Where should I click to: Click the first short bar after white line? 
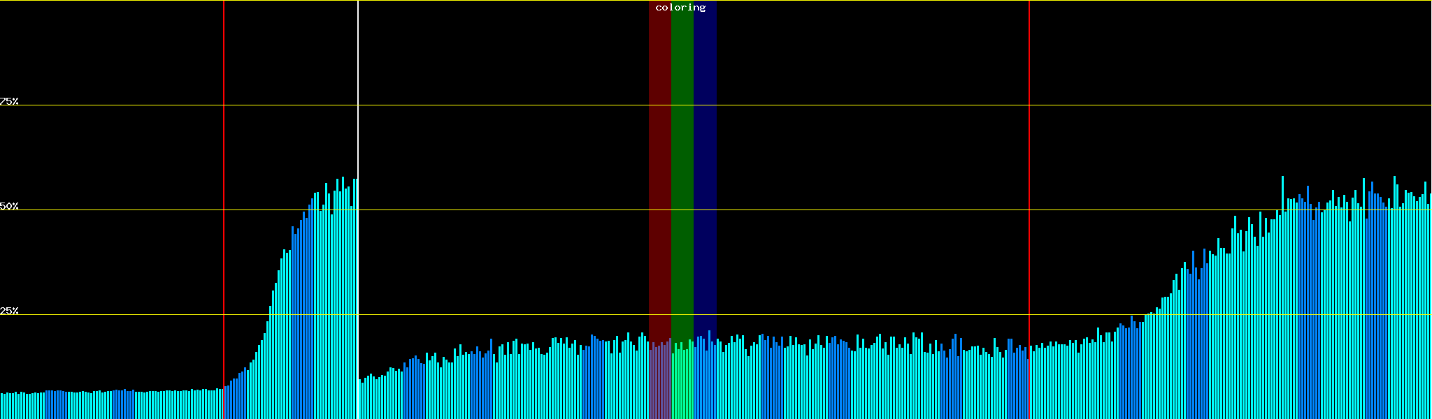360,399
